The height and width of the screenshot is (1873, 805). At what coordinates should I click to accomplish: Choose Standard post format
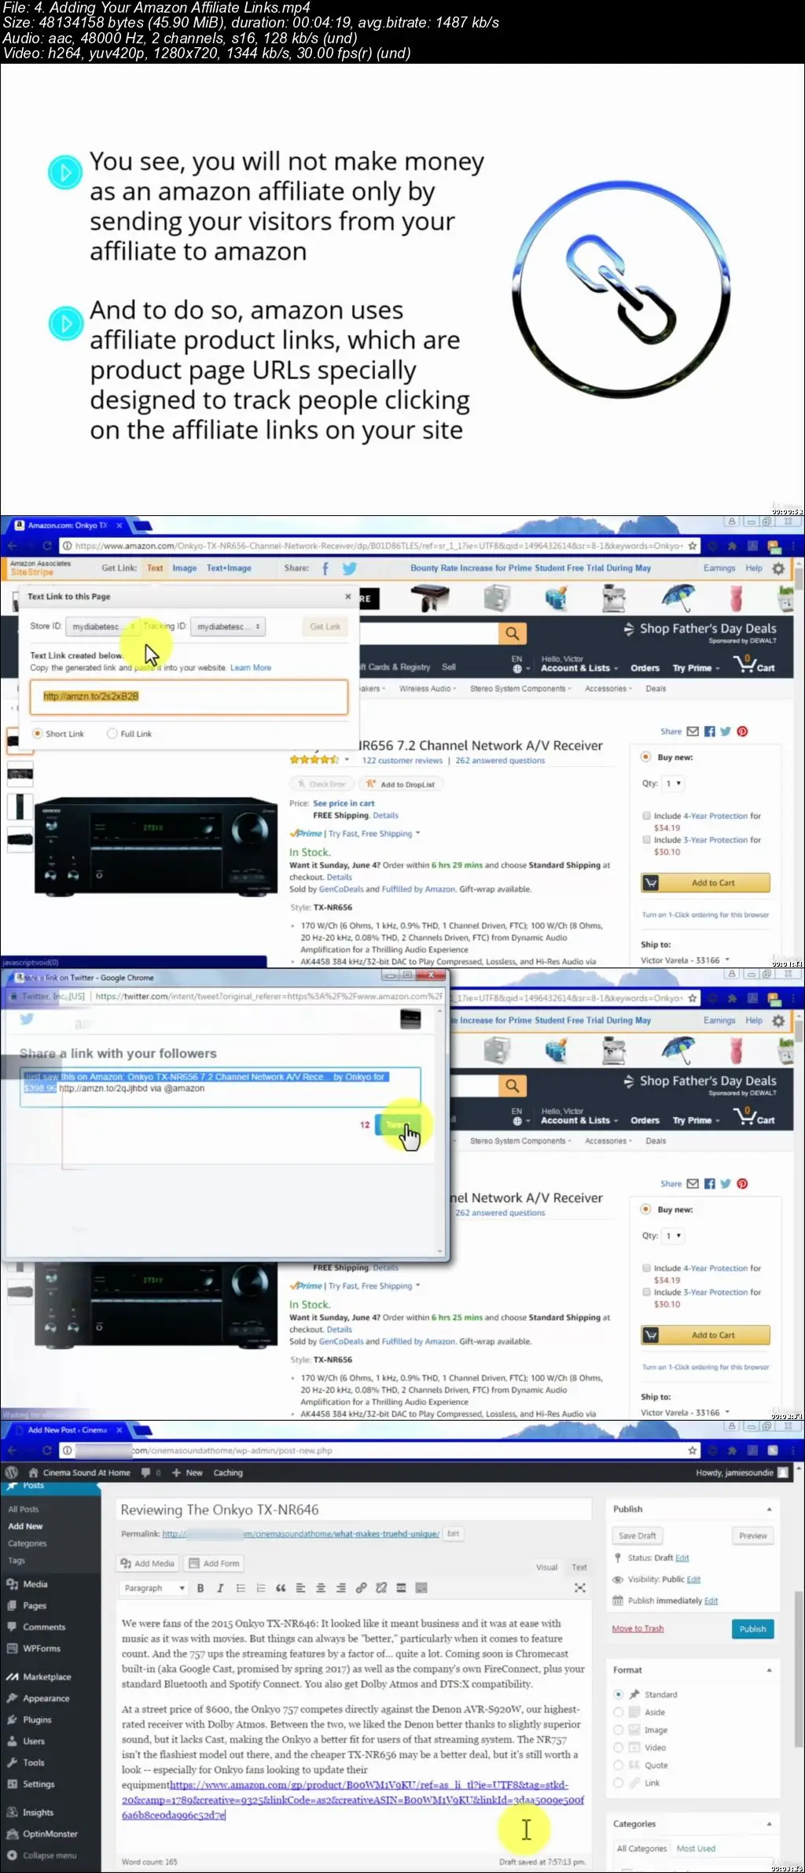point(619,1694)
